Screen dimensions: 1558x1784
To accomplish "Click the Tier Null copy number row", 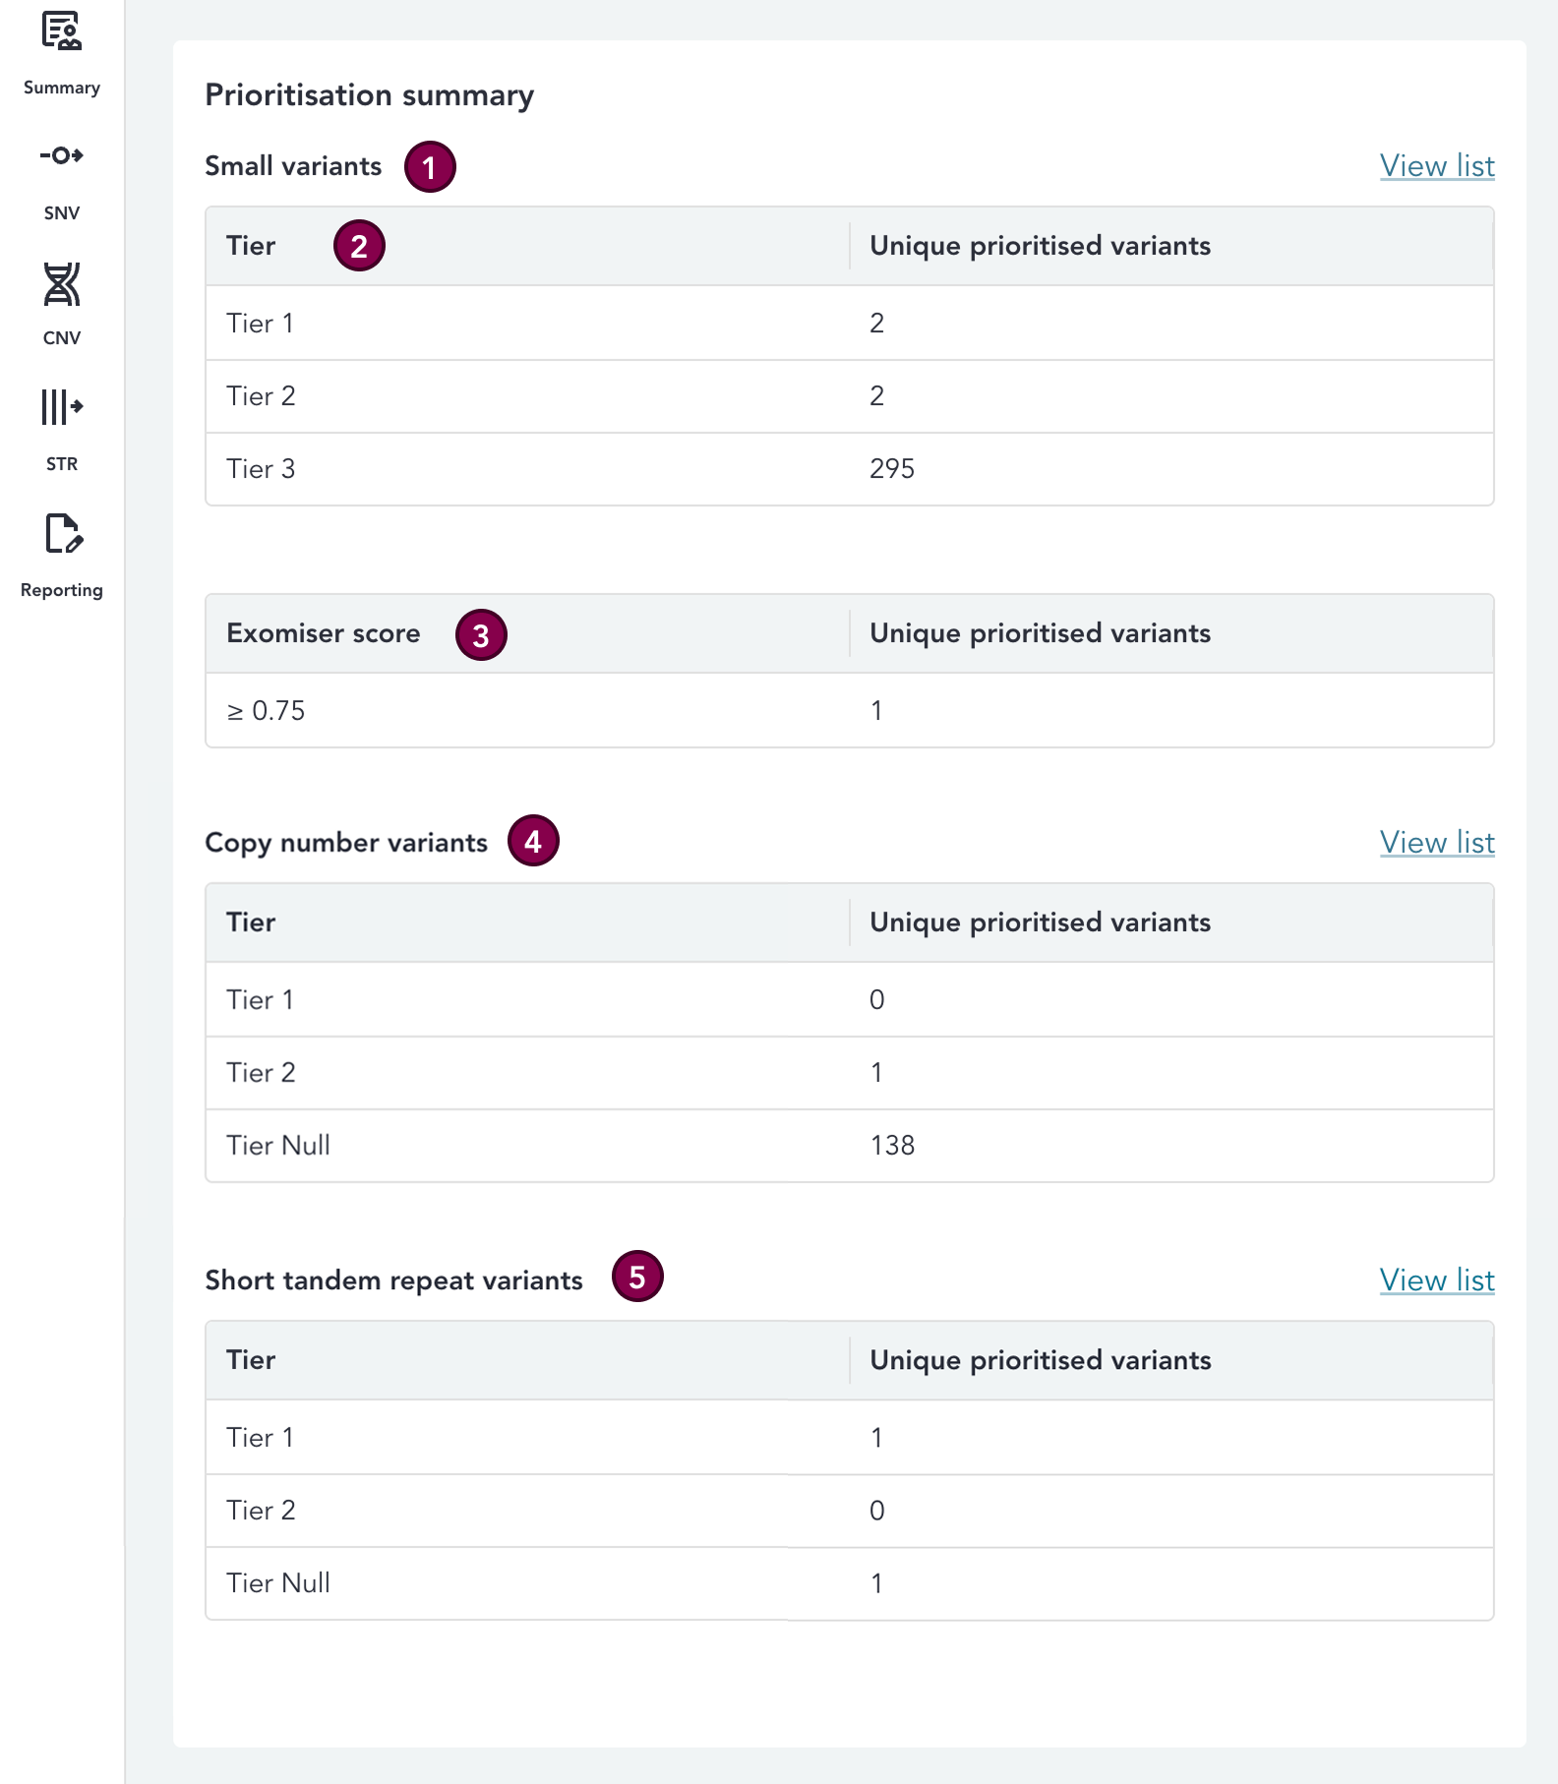I will pyautogui.click(x=849, y=1146).
